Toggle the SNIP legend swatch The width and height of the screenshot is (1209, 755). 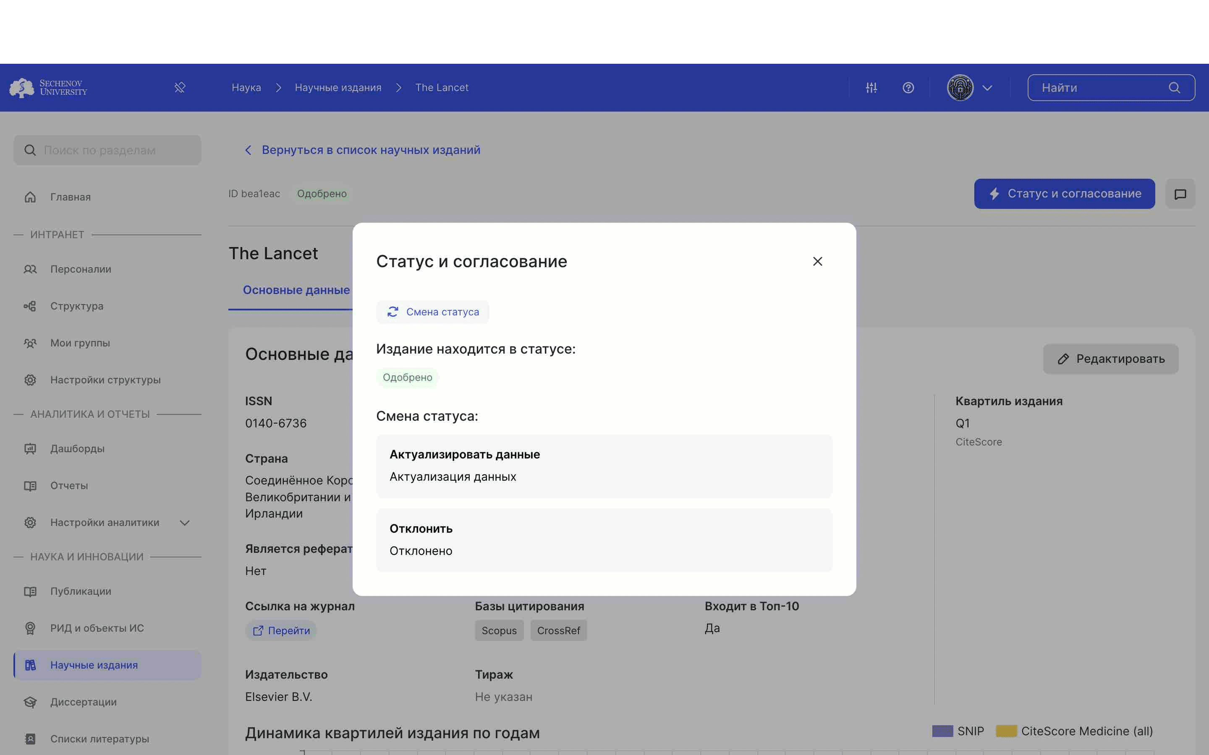pos(942,732)
